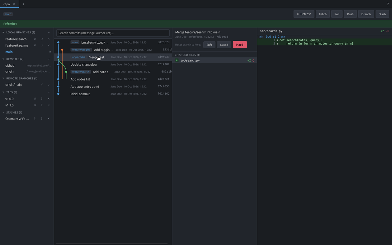Collapse the Remotes section

click(x=3, y=59)
